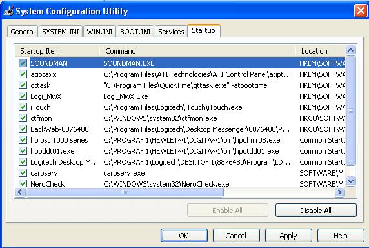This screenshot has height=248, width=369.
Task: Open the WIN.INI tab
Action: tap(99, 32)
